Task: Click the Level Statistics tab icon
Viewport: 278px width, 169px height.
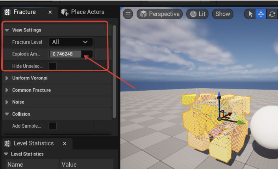Action: 7,143
